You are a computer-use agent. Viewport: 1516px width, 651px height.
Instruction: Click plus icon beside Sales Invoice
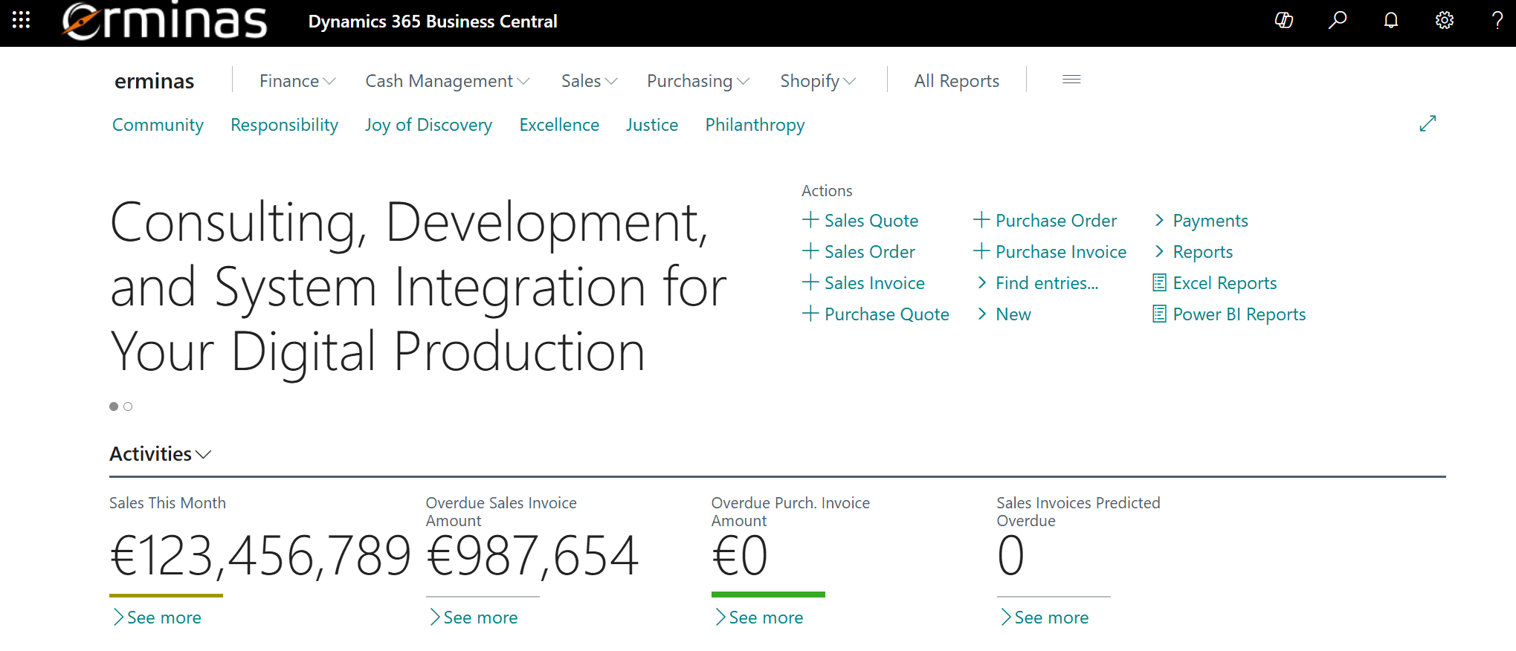click(810, 282)
